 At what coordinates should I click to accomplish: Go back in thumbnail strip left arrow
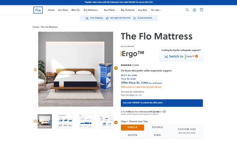pos(35,121)
